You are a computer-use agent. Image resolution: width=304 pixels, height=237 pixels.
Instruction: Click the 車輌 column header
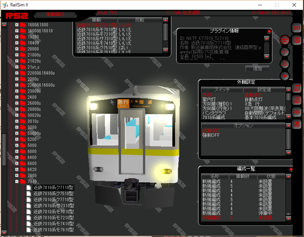(x=96, y=20)
